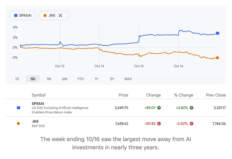
Task: Remove .INX comparison with the X icon
Action: pyautogui.click(x=60, y=15)
